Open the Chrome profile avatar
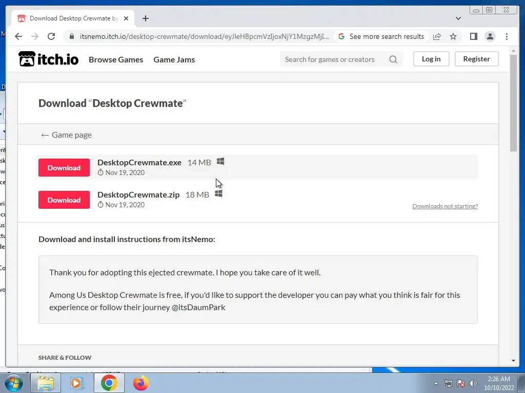Viewport: 525px width, 393px height. [x=490, y=36]
